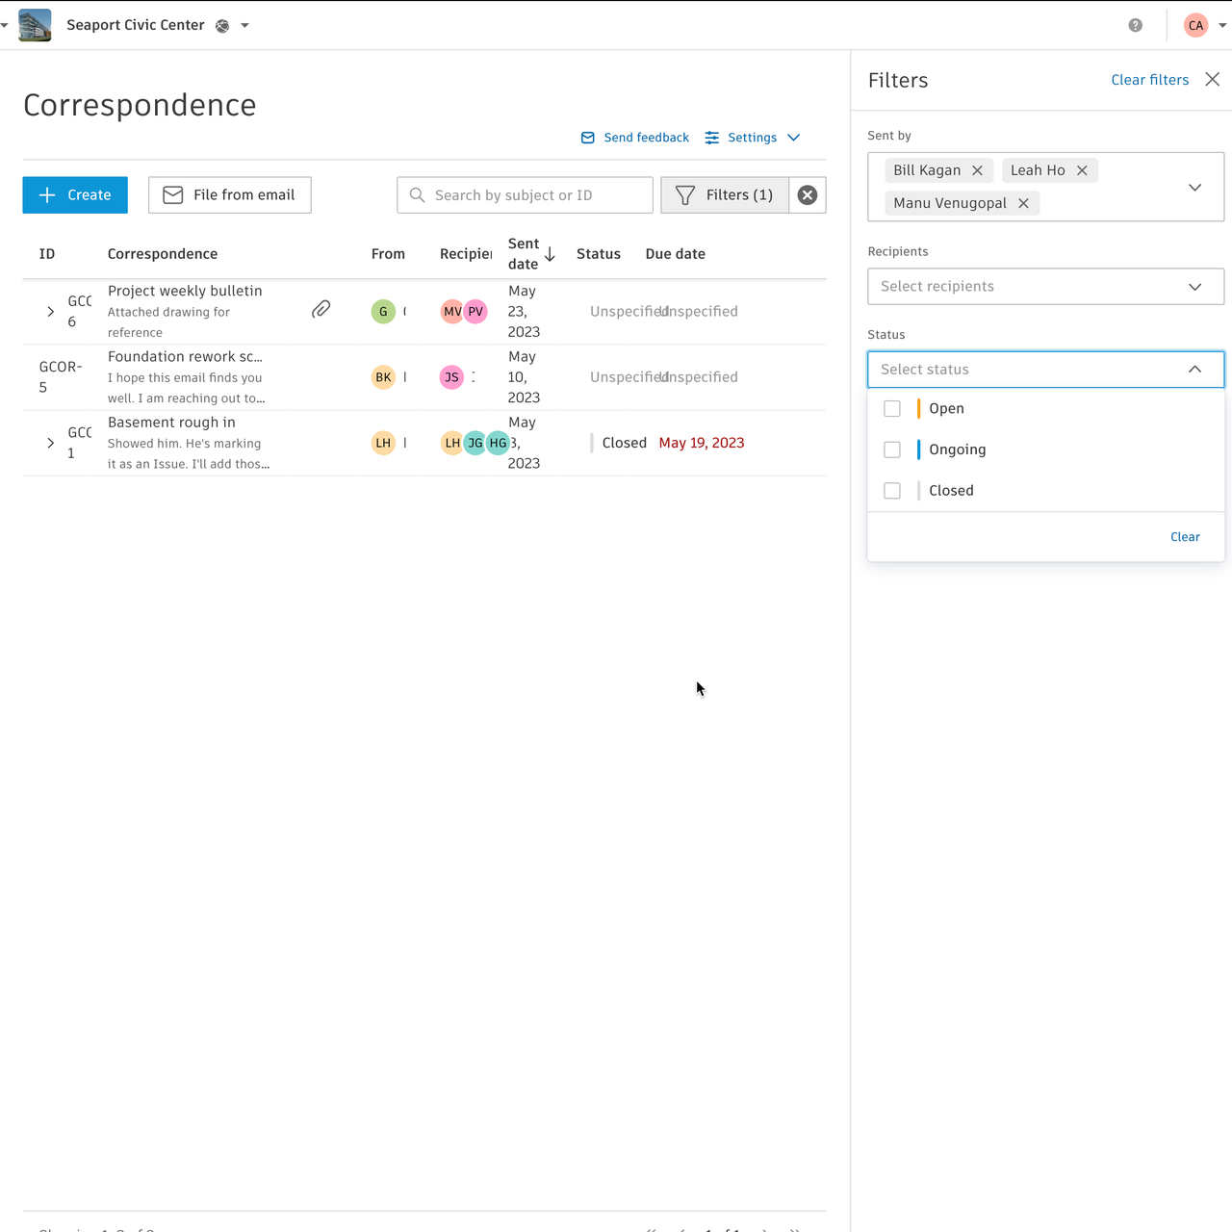The height and width of the screenshot is (1232, 1232).
Task: Click the JG recipient avatar
Action: (x=475, y=443)
